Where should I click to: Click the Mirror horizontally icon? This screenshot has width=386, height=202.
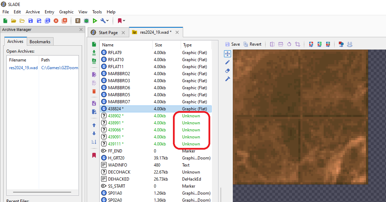tap(272, 44)
